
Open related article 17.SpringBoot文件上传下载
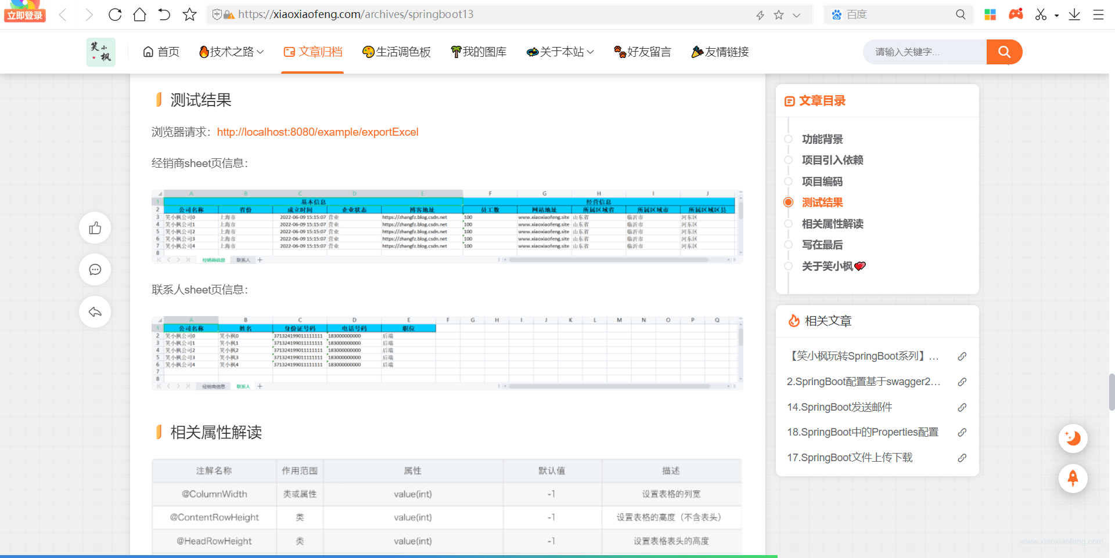pos(850,458)
